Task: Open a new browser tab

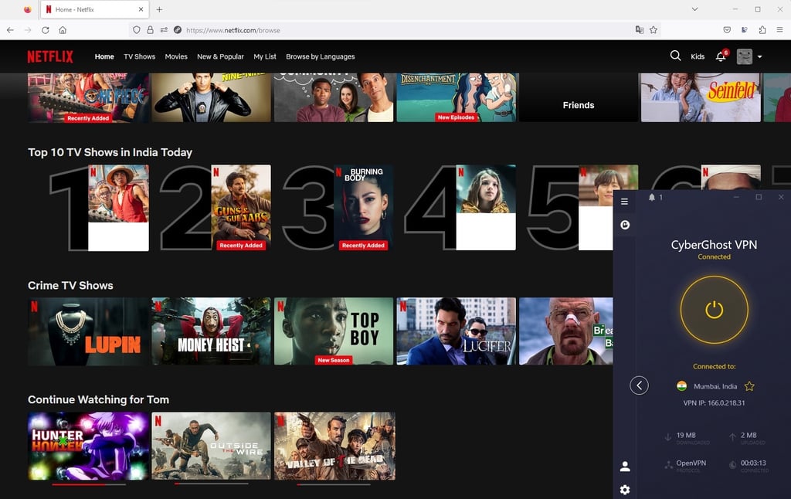Action: click(159, 9)
